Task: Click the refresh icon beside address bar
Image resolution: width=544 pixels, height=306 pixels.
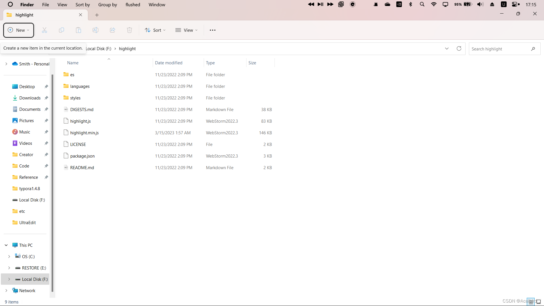Action: coord(459,48)
